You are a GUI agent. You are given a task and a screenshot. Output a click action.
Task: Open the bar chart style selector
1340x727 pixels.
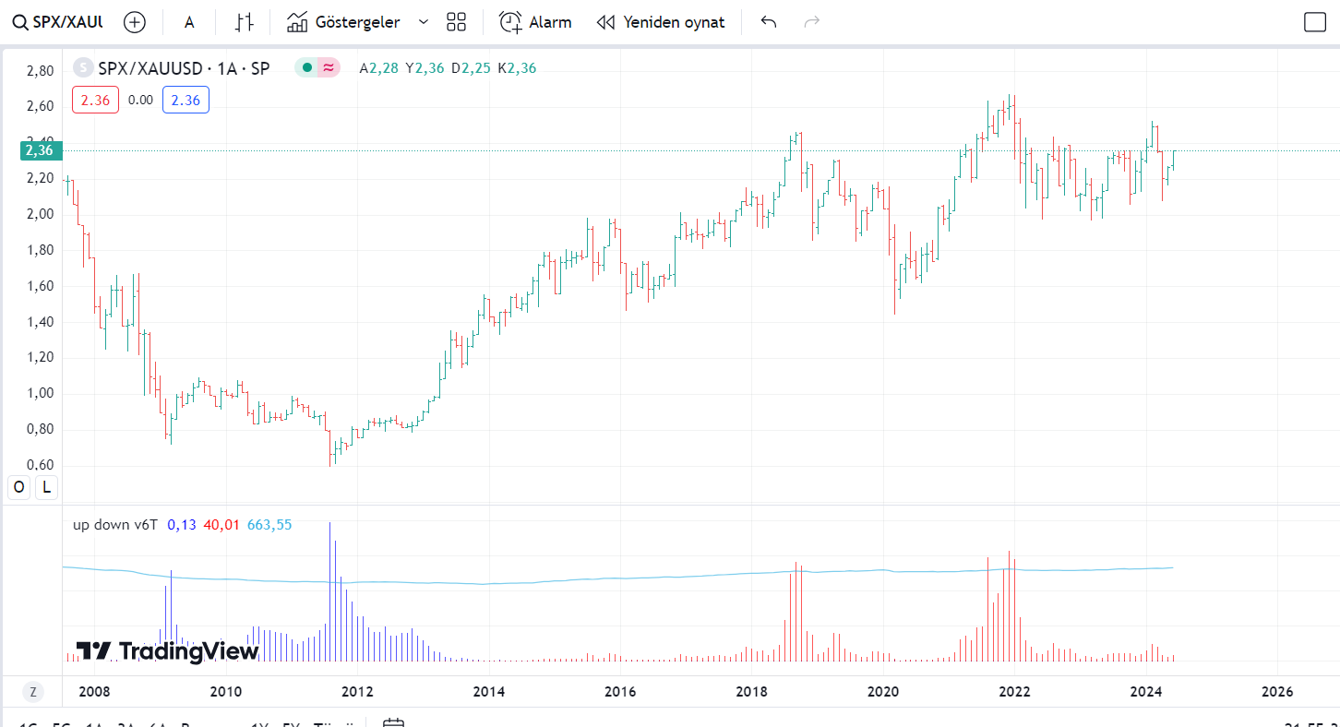(x=244, y=22)
